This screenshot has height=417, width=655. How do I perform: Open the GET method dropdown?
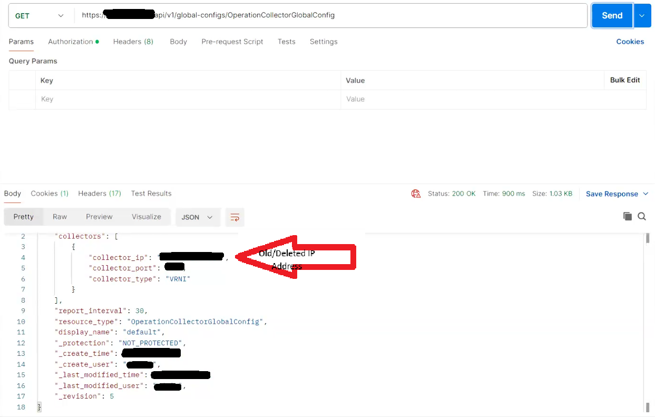click(40, 16)
